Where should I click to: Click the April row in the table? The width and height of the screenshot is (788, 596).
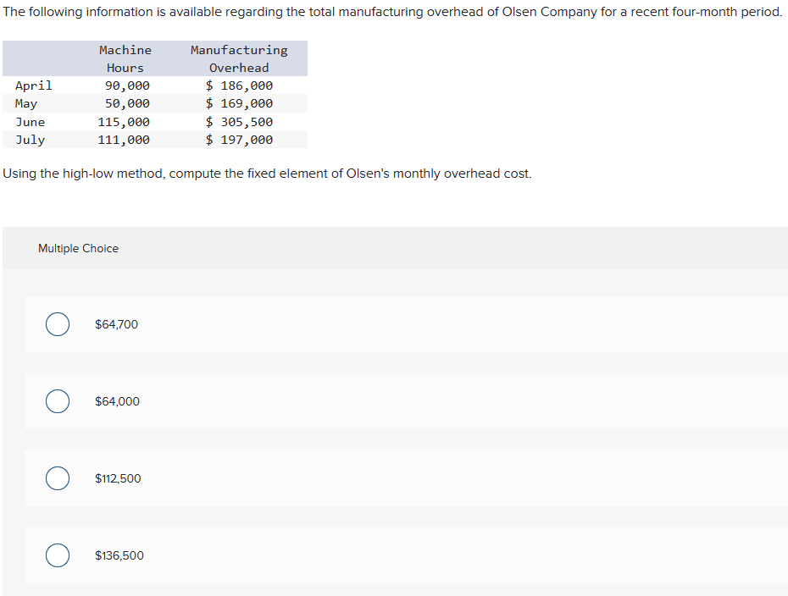[x=34, y=85]
